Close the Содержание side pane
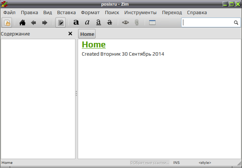The image size is (242, 168). pos(70,34)
